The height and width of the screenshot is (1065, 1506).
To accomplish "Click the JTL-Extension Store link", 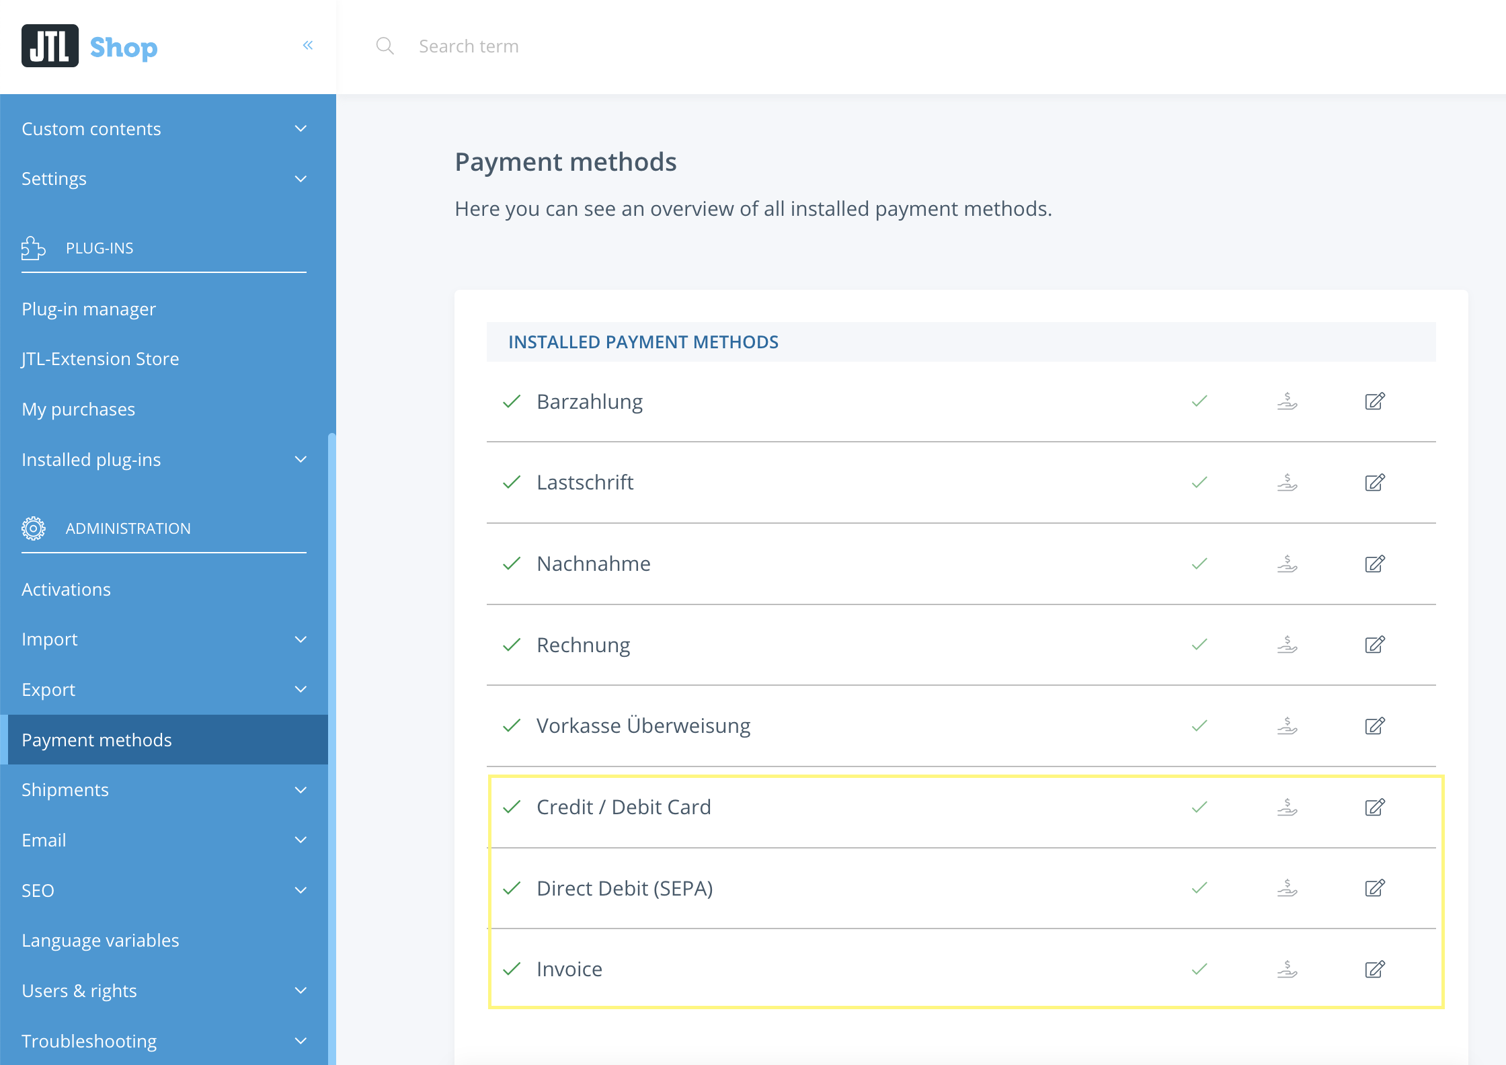I will tap(102, 358).
